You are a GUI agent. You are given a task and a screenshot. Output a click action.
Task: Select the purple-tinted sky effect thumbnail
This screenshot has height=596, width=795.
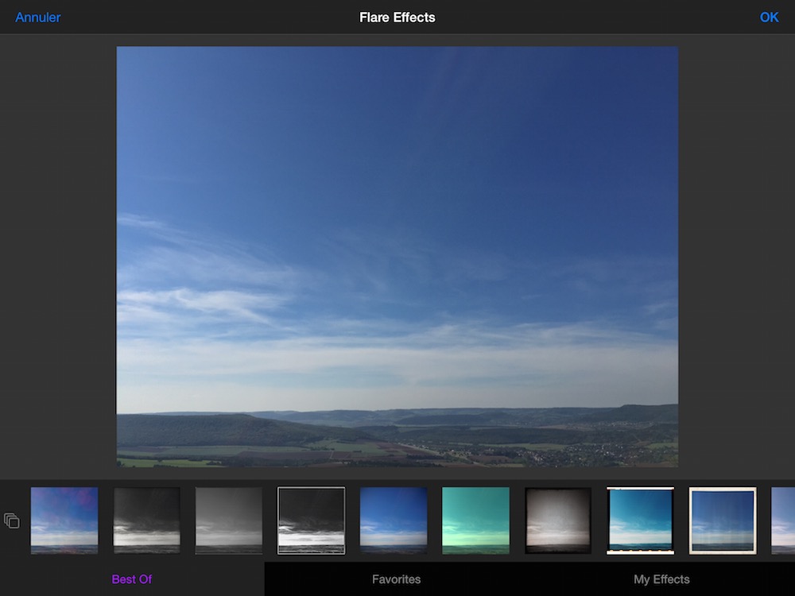coord(64,521)
